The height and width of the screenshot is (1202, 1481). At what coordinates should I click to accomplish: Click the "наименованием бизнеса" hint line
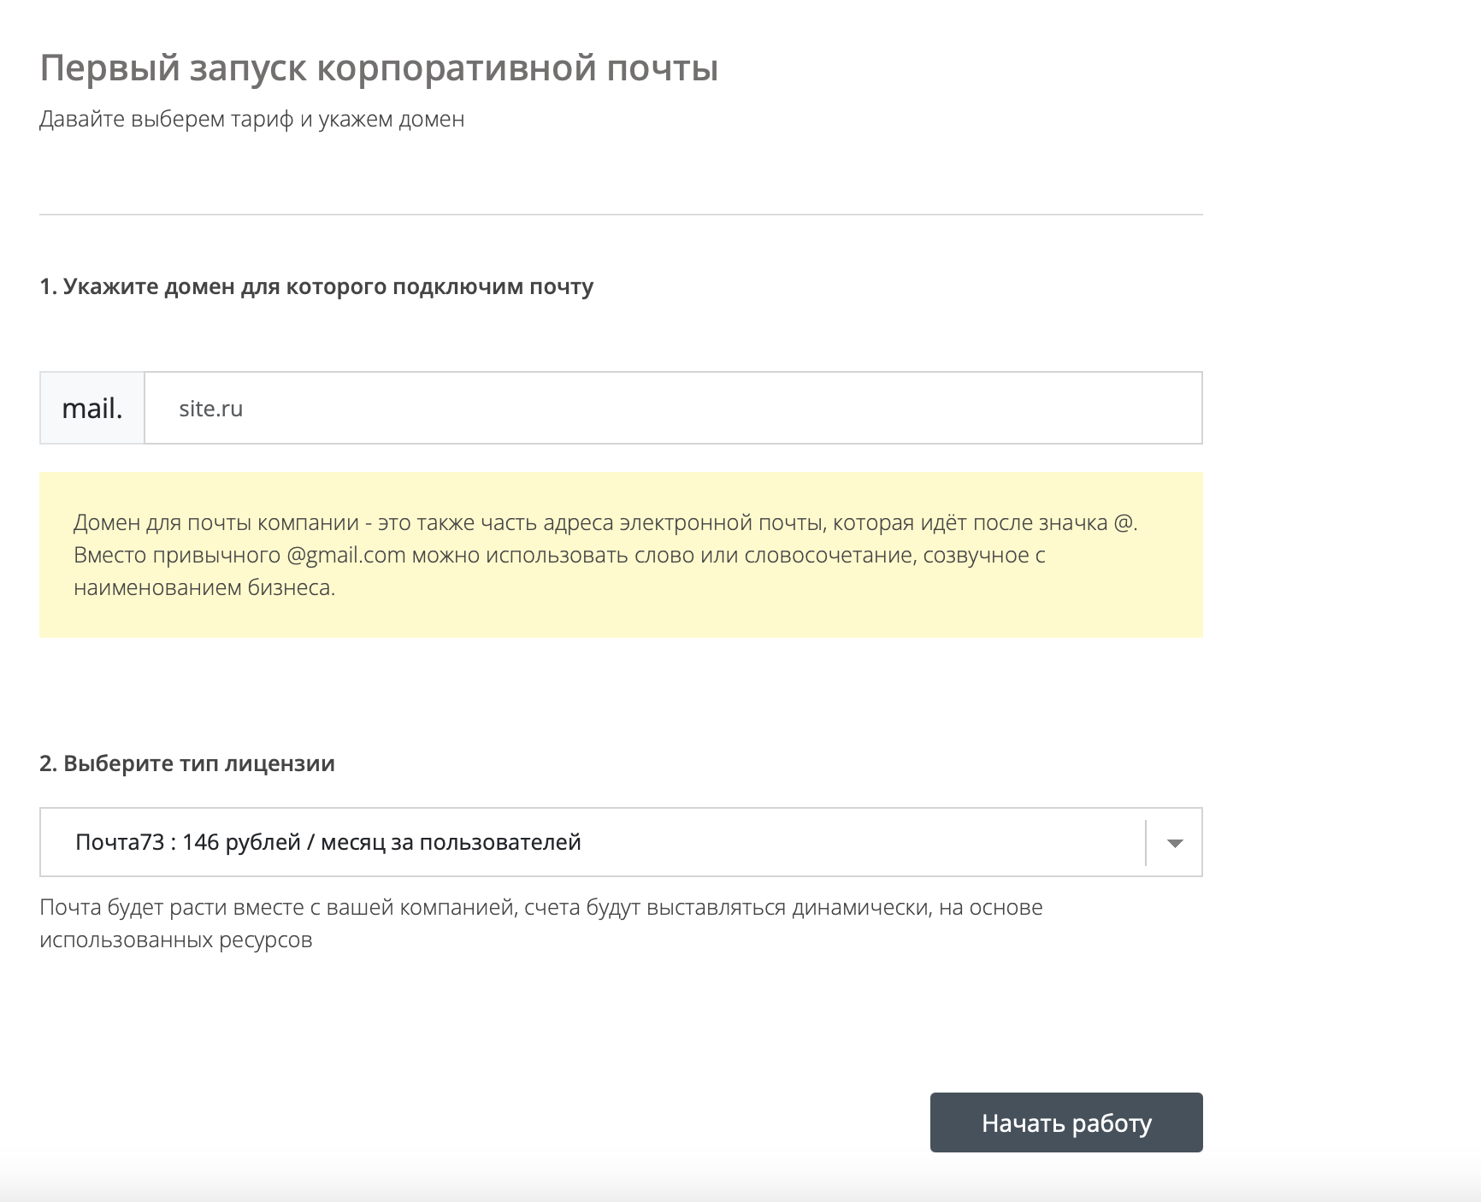tap(204, 588)
